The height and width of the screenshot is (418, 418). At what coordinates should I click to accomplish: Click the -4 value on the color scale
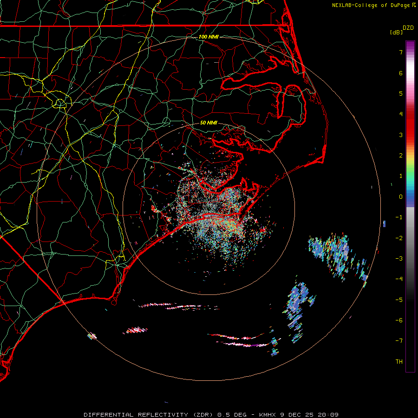coord(399,279)
